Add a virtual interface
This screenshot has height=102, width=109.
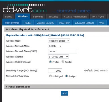pyautogui.click(x=65, y=93)
